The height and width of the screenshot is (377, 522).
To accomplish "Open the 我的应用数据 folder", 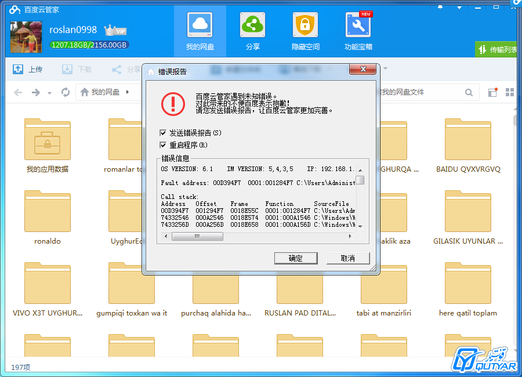I will tap(48, 140).
